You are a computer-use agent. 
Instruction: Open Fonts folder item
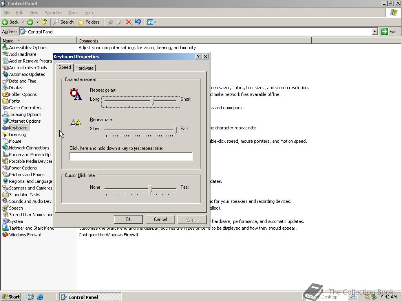pos(11,101)
